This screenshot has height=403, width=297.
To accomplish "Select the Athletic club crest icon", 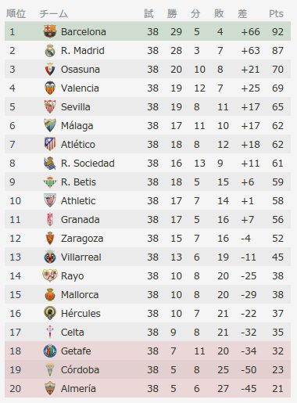I will [x=50, y=200].
